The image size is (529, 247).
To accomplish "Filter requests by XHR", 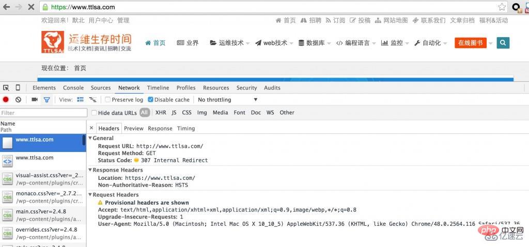I will [x=161, y=113].
